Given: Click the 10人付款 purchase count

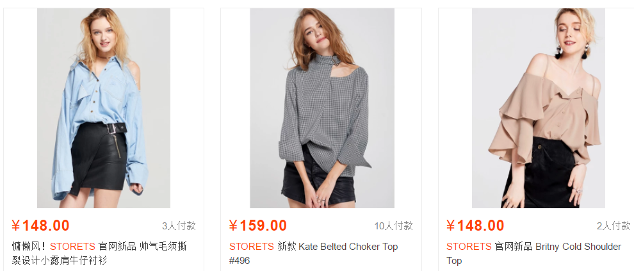Looking at the screenshot, I should coord(393,226).
